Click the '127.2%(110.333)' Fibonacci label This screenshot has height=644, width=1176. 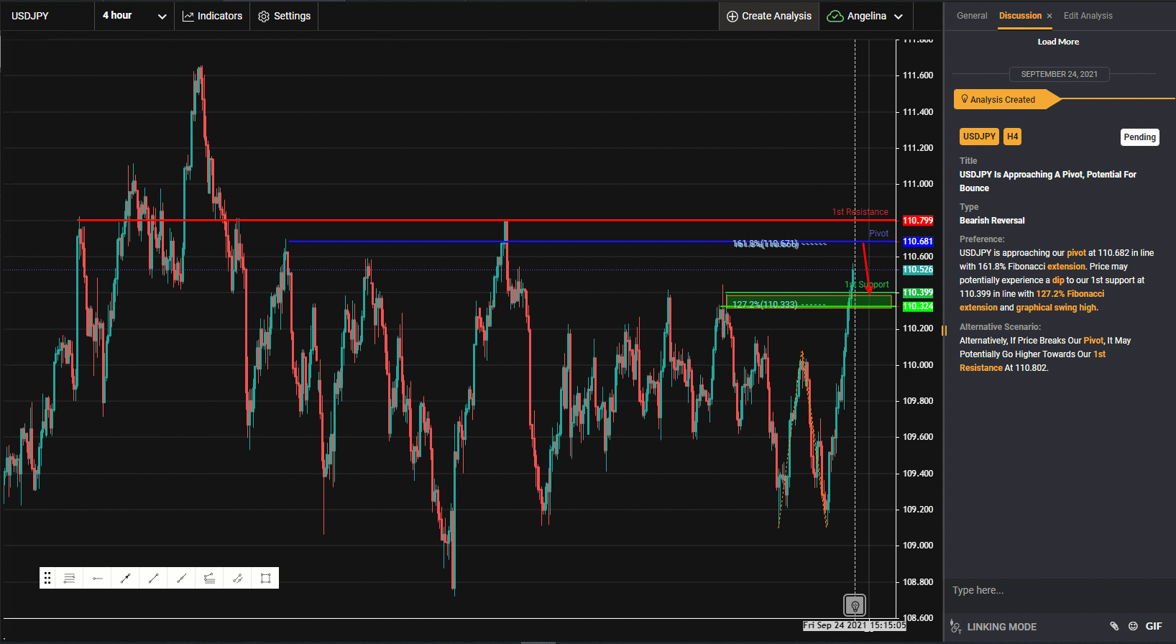pyautogui.click(x=765, y=305)
